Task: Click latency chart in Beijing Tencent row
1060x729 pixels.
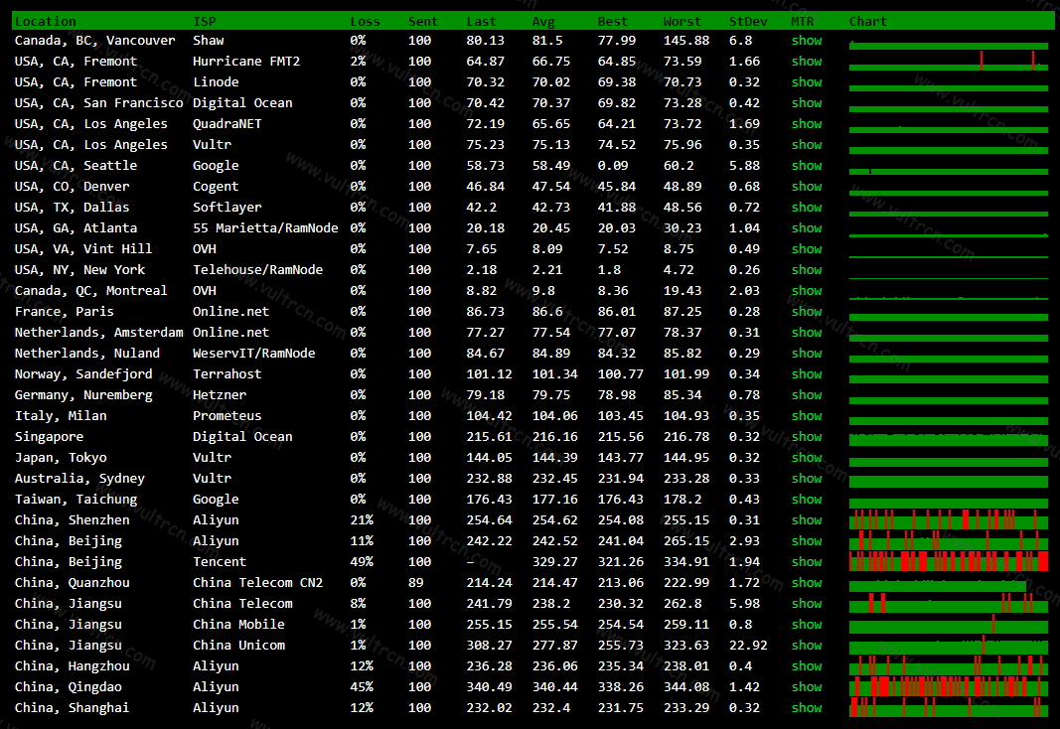Action: [949, 561]
